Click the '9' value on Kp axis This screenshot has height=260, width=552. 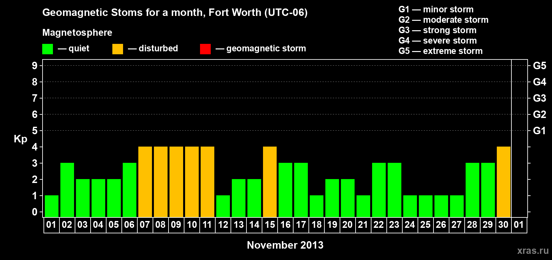click(35, 66)
